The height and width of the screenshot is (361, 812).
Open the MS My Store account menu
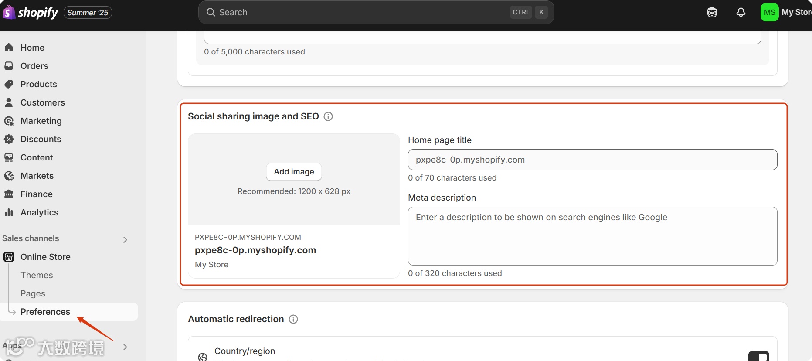(785, 12)
